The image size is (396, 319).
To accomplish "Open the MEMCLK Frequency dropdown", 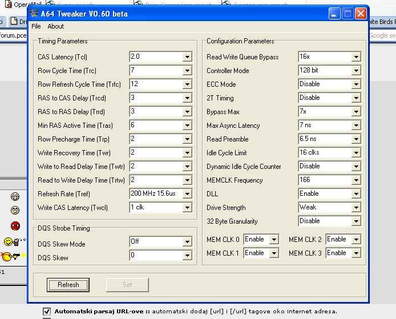I will pos(355,180).
